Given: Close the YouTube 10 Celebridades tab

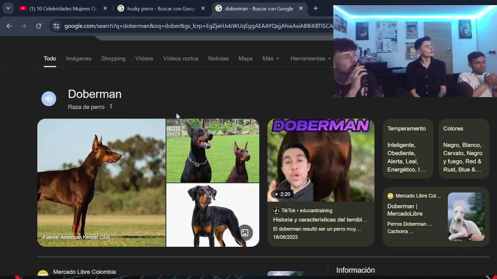Looking at the screenshot, I should click(105, 9).
